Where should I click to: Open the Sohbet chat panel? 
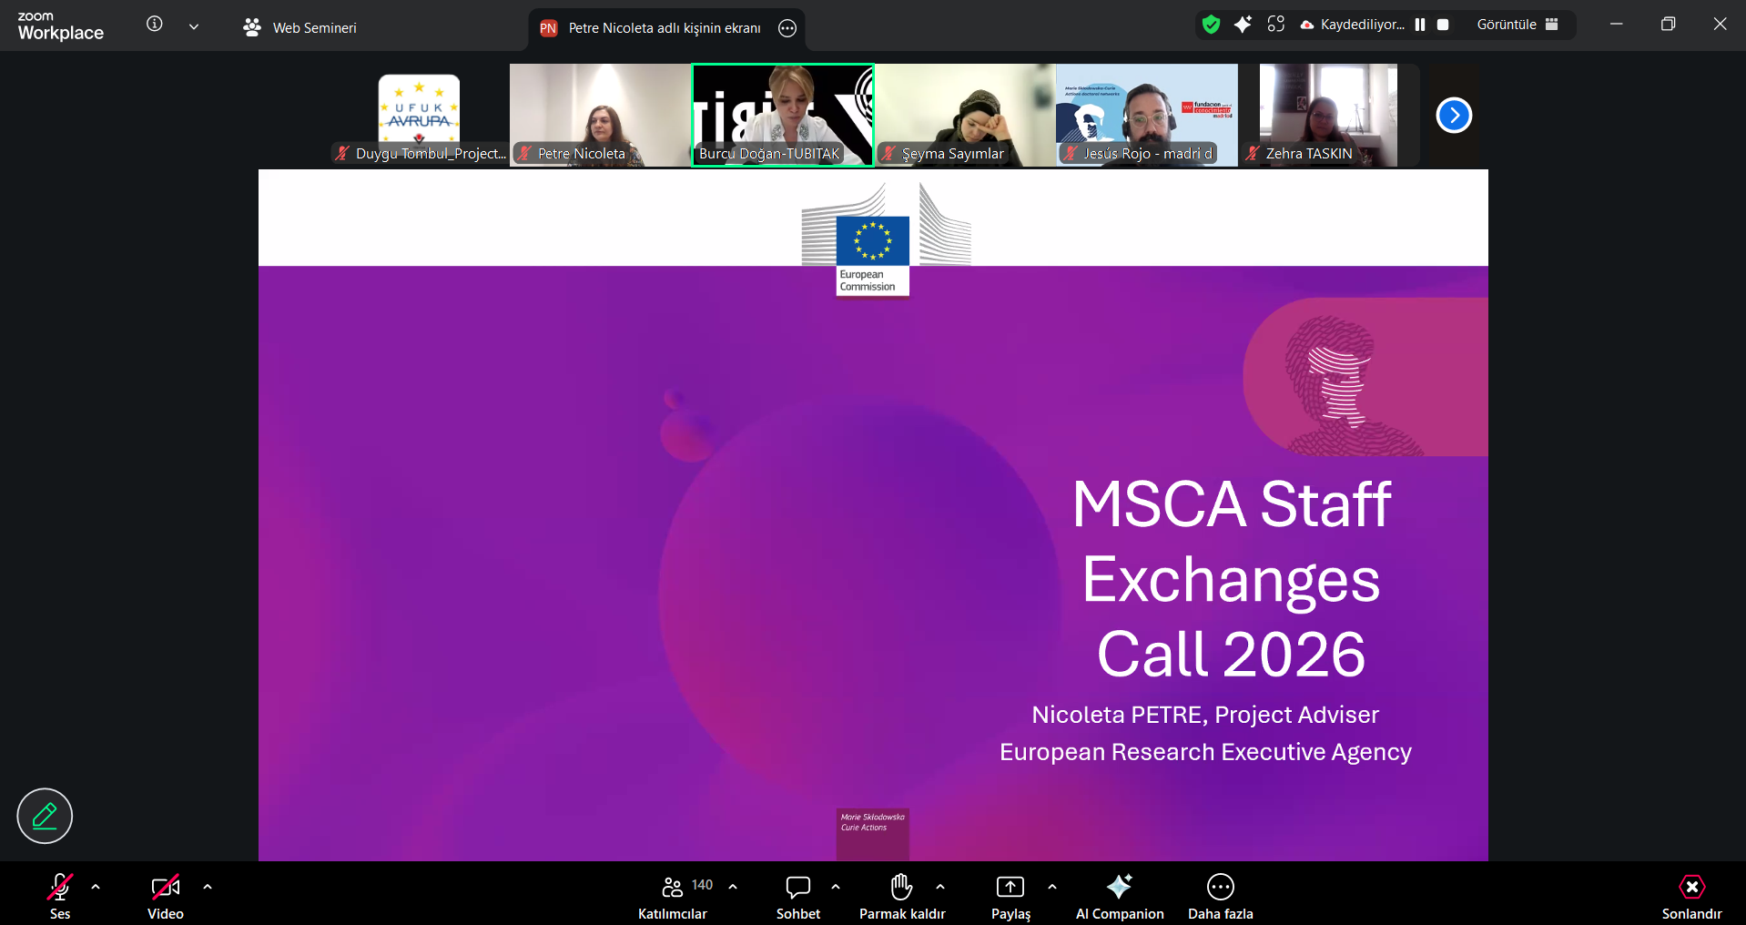tap(797, 895)
